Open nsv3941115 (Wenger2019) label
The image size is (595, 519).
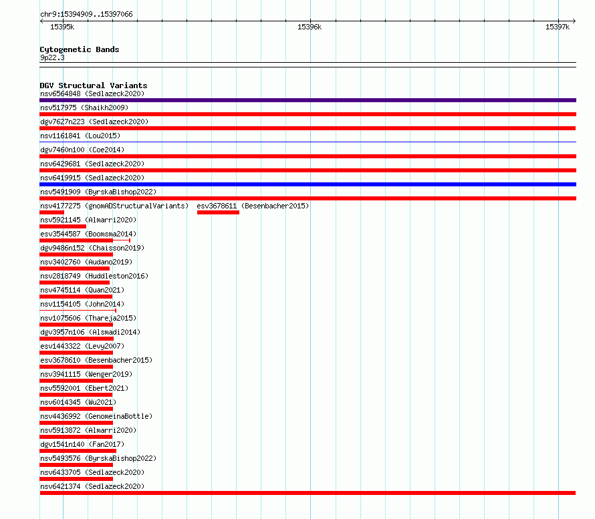[86, 374]
